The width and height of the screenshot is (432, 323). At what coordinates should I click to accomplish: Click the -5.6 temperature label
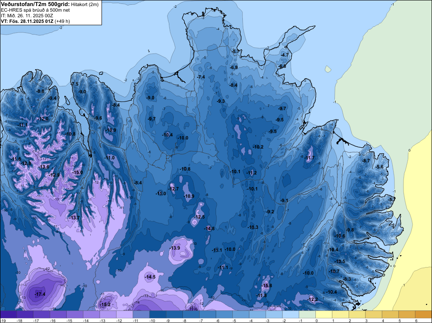tap(380, 167)
